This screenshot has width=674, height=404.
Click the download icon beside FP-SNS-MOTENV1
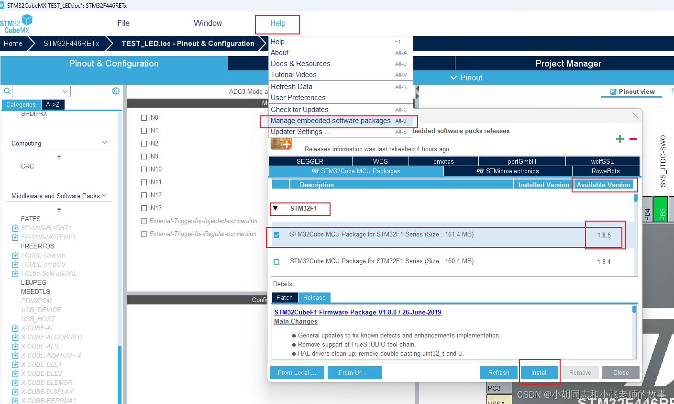pos(15,237)
